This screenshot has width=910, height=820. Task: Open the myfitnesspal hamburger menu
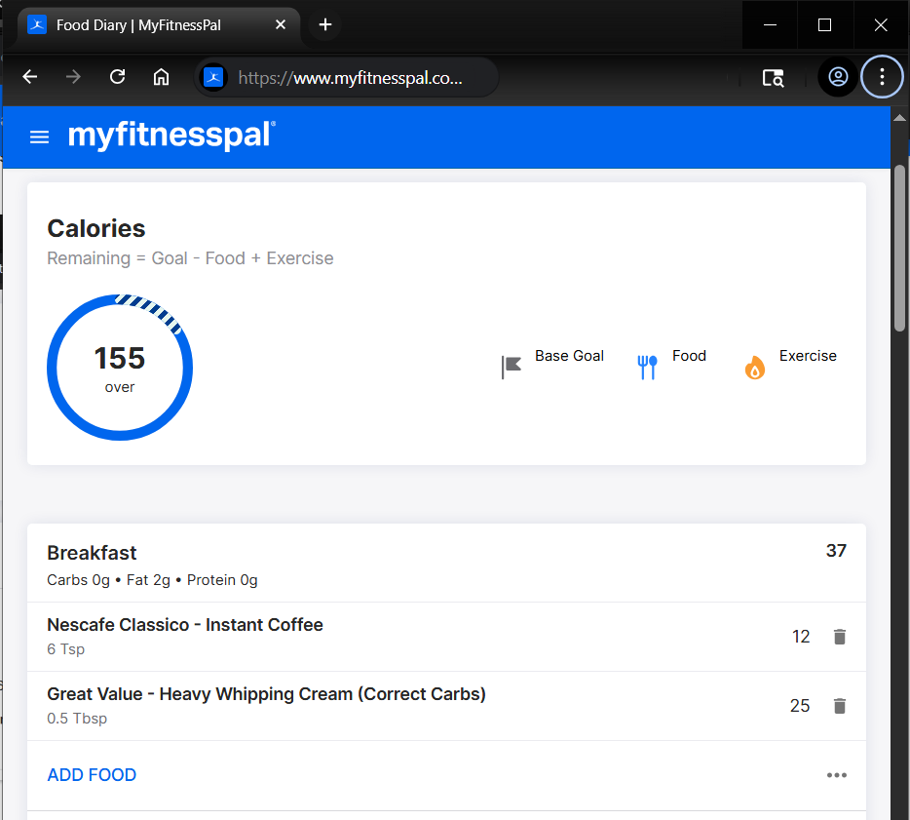pyautogui.click(x=40, y=137)
